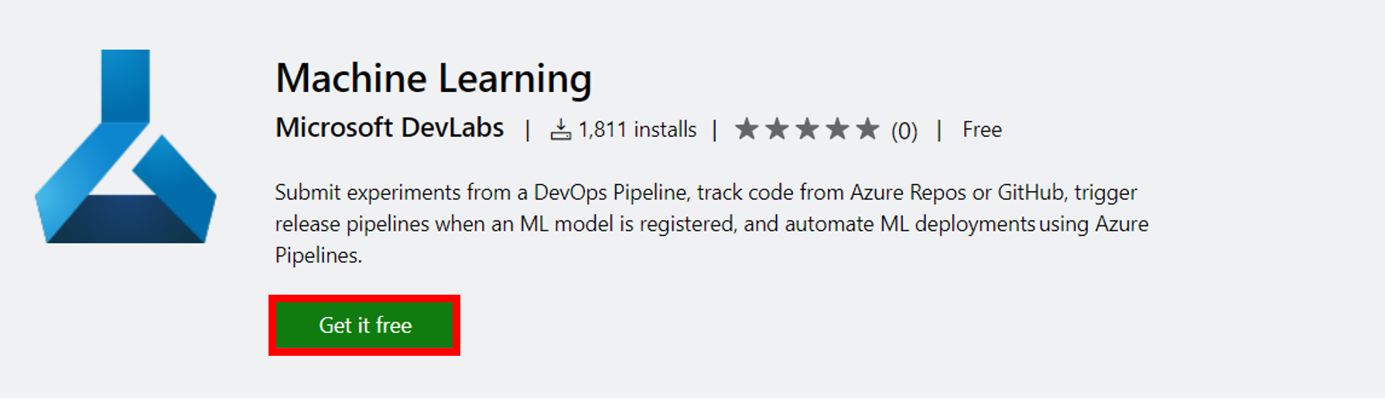
Task: Open the (0) review count
Action: 904,131
